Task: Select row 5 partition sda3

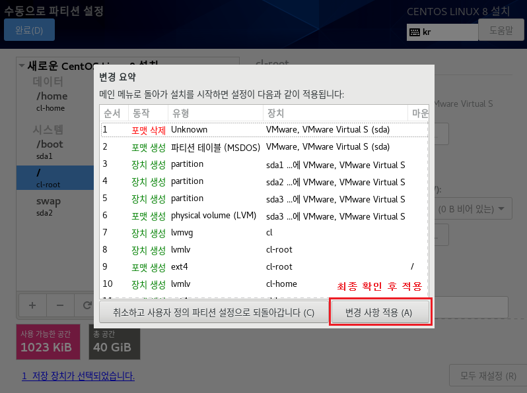Action: tap(264, 198)
